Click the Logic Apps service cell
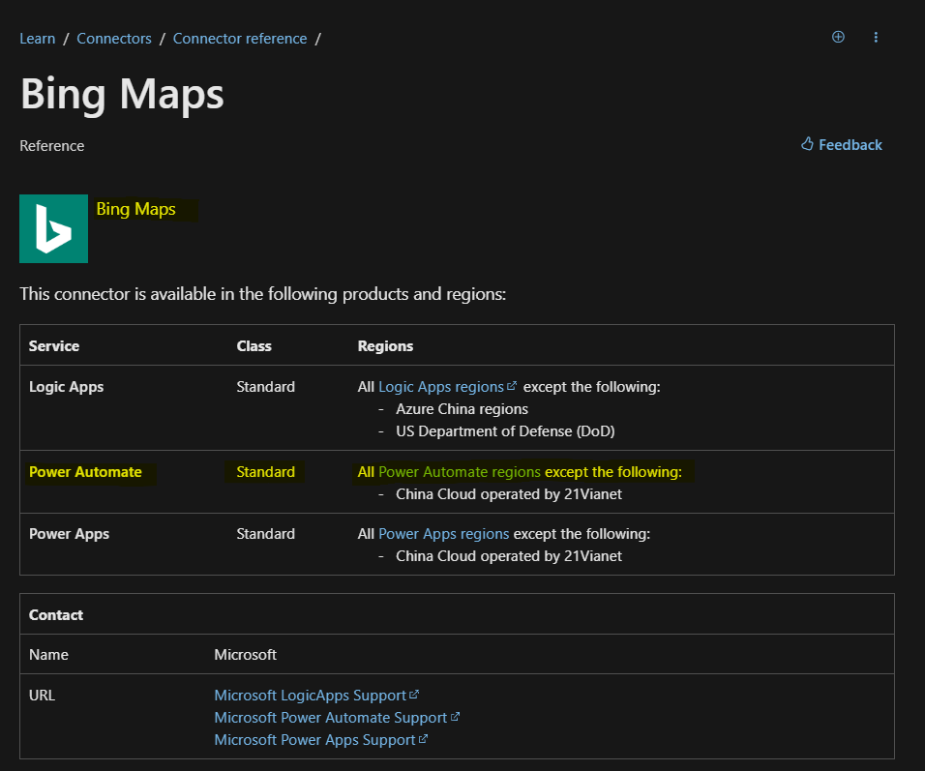 [66, 387]
